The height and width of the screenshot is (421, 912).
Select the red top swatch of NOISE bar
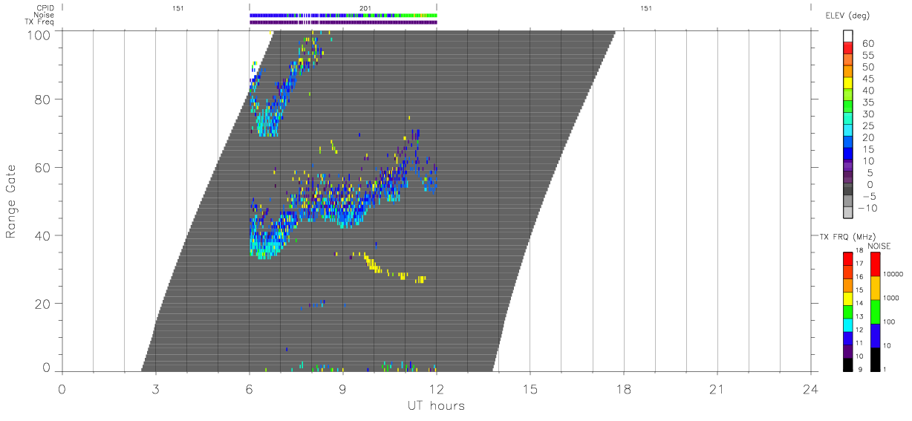pos(875,265)
